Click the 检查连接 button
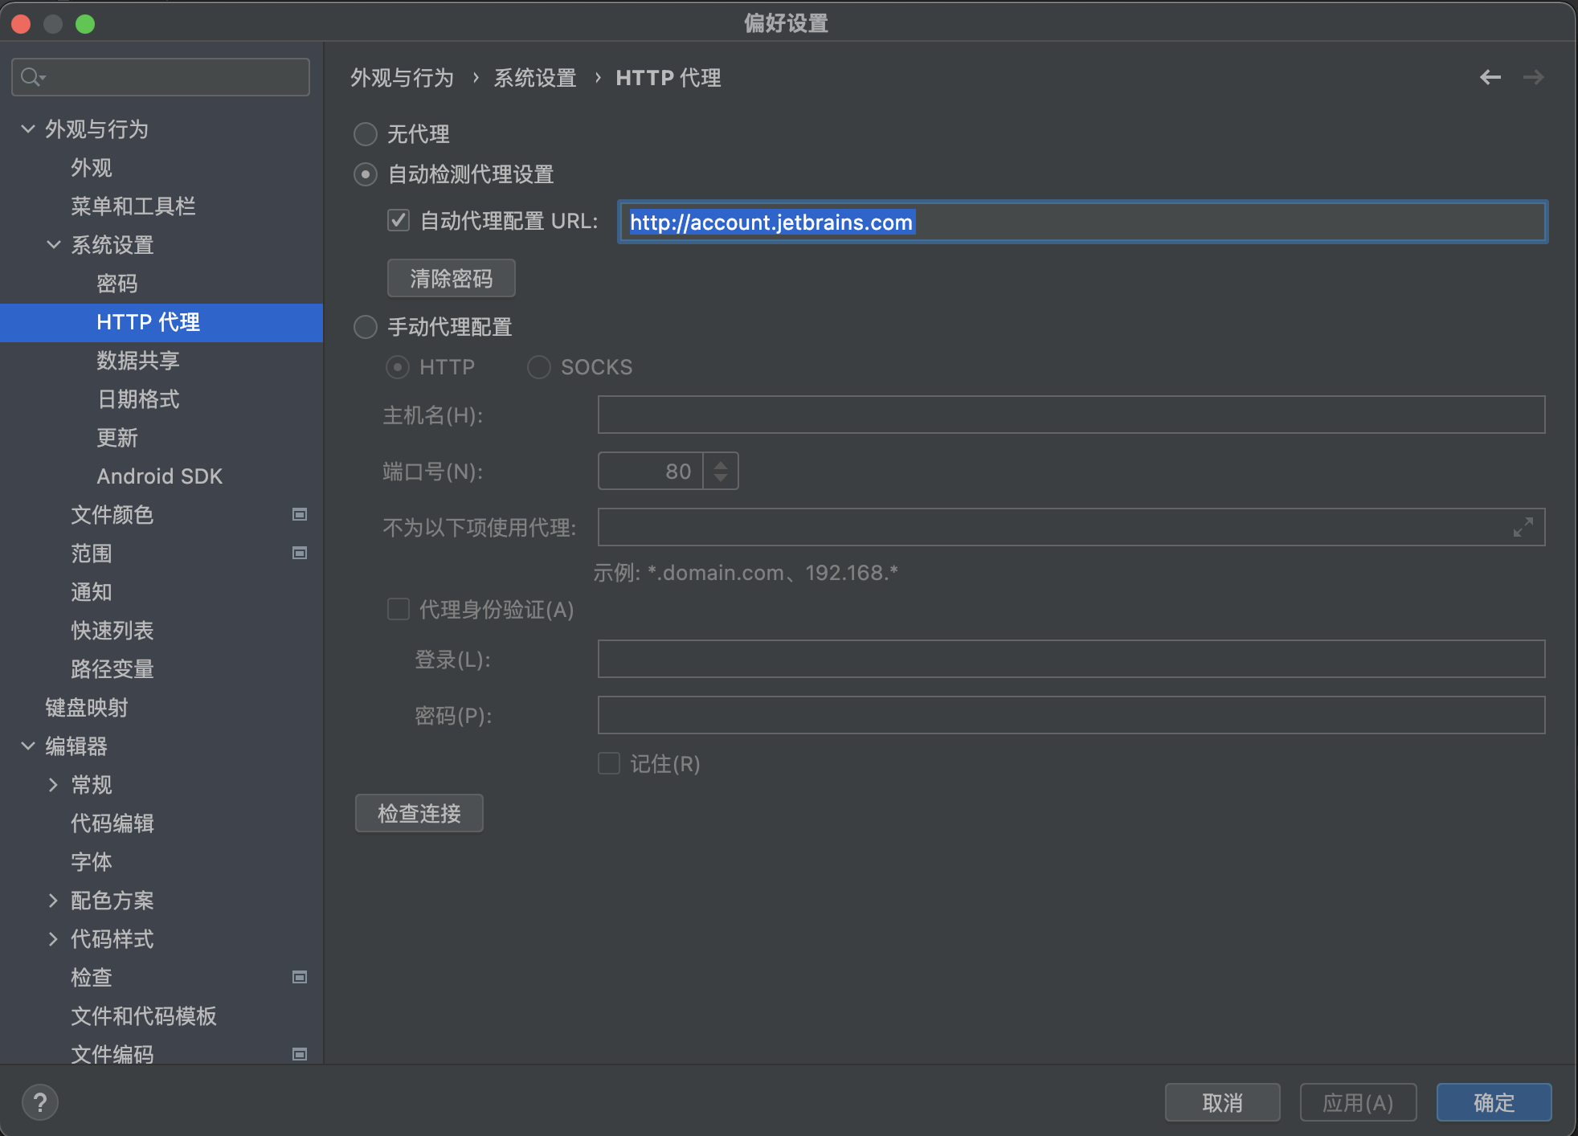The height and width of the screenshot is (1136, 1578). tap(419, 813)
